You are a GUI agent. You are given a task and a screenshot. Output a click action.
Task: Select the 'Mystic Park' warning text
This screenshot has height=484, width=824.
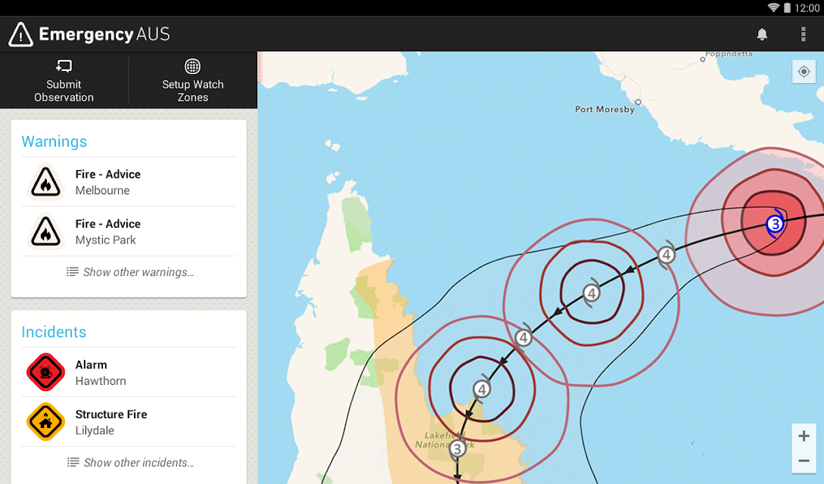(x=106, y=240)
